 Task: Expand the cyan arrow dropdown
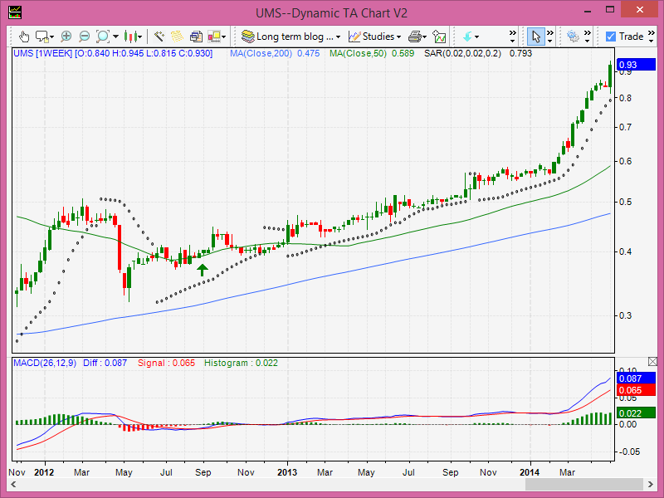[x=476, y=37]
